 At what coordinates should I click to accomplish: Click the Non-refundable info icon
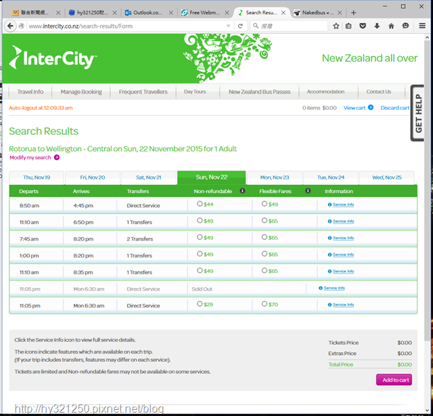242,191
